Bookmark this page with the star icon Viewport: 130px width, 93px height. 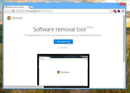click(x=111, y=11)
